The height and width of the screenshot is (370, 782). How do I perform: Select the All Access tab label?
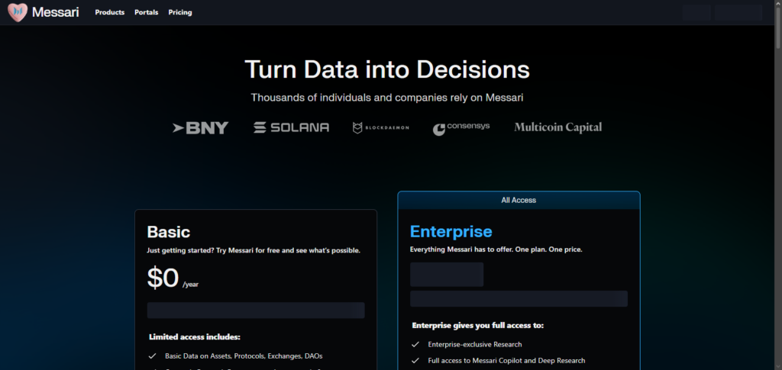(519, 200)
